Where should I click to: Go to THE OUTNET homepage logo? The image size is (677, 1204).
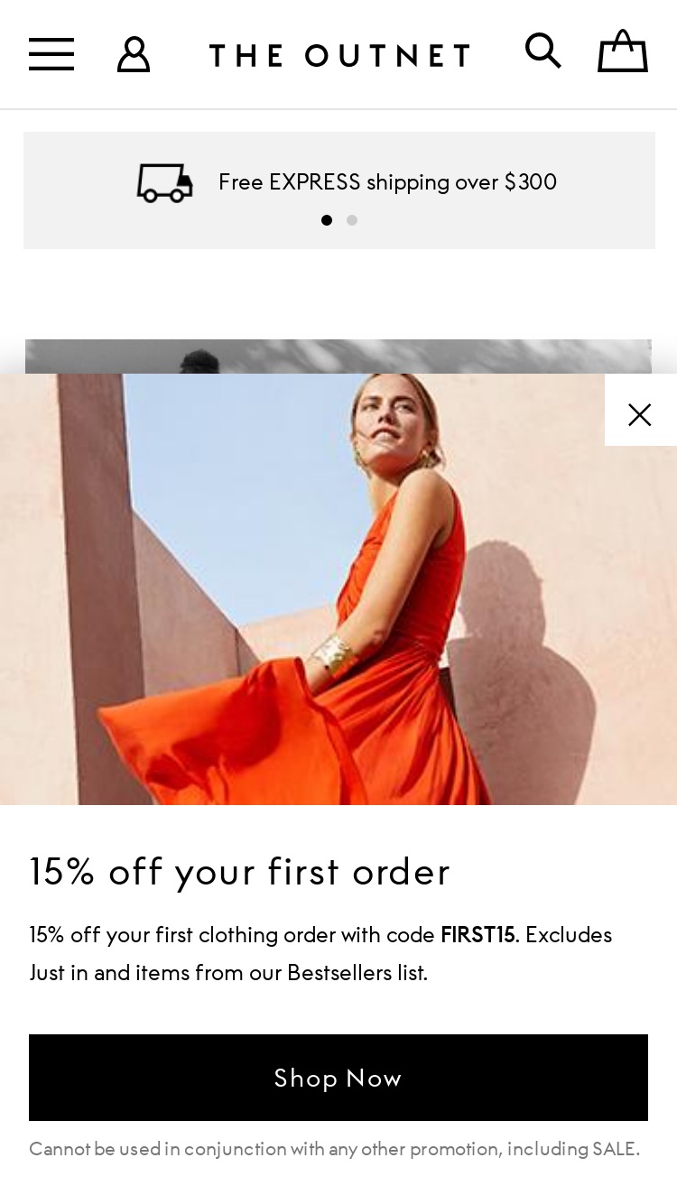pyautogui.click(x=339, y=55)
